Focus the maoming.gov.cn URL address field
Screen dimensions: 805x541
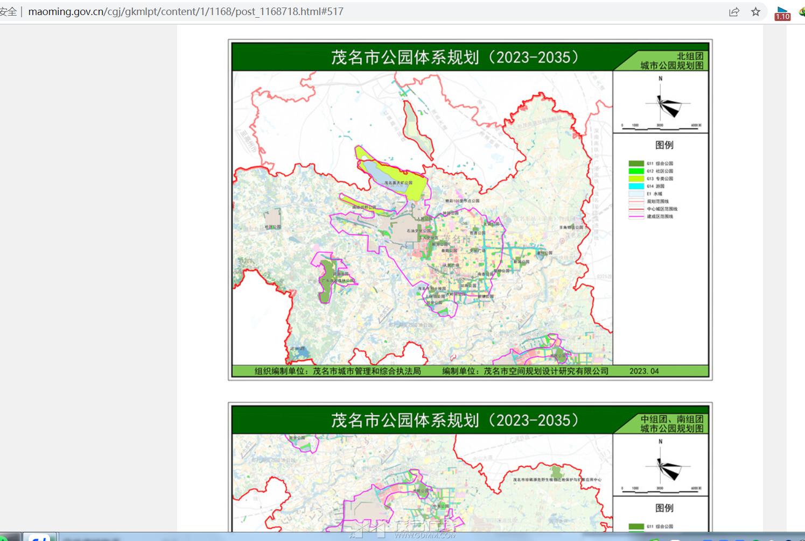[186, 11]
